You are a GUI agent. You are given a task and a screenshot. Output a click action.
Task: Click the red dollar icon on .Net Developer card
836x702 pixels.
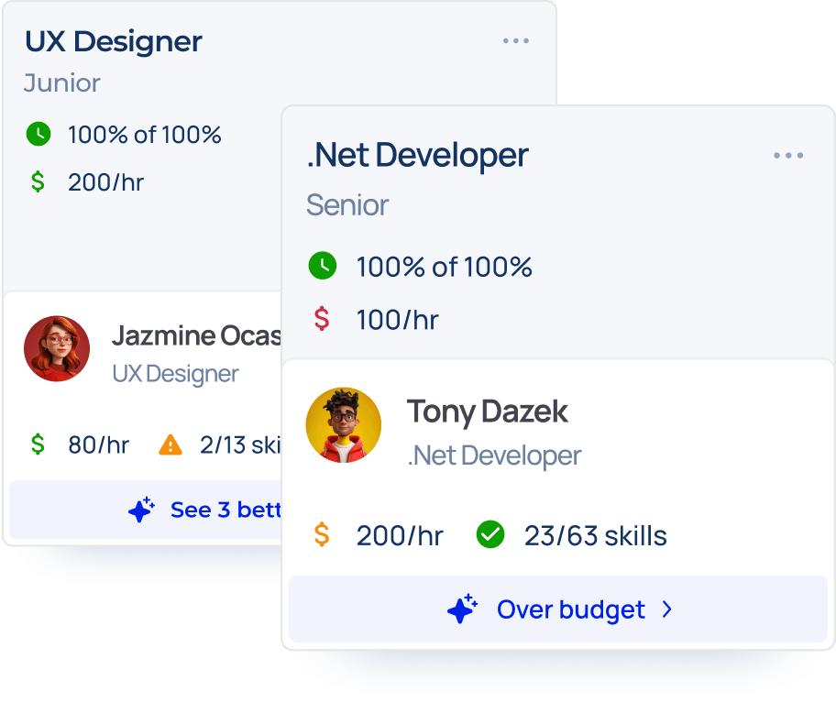click(322, 320)
